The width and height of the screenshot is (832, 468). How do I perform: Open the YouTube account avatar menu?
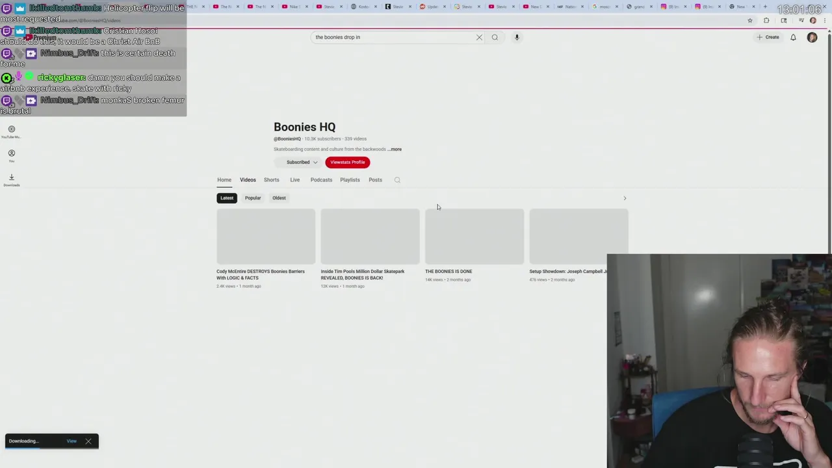point(812,37)
